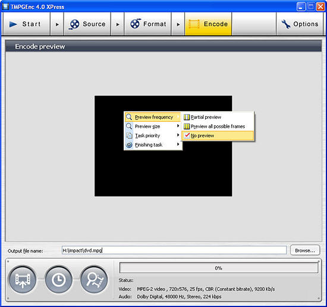Open Options via the wrench icon
Viewport: 327px width, 307px height.
pos(286,24)
